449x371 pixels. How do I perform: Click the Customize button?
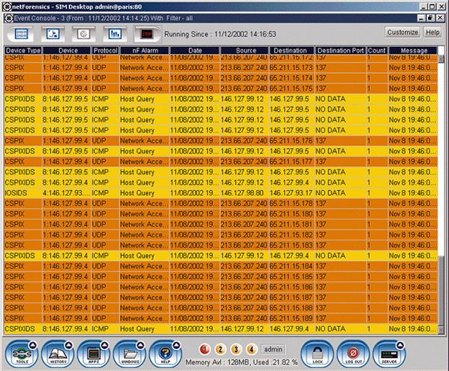402,32
